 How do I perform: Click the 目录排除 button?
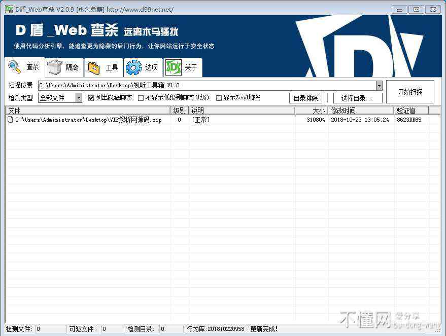pos(305,98)
